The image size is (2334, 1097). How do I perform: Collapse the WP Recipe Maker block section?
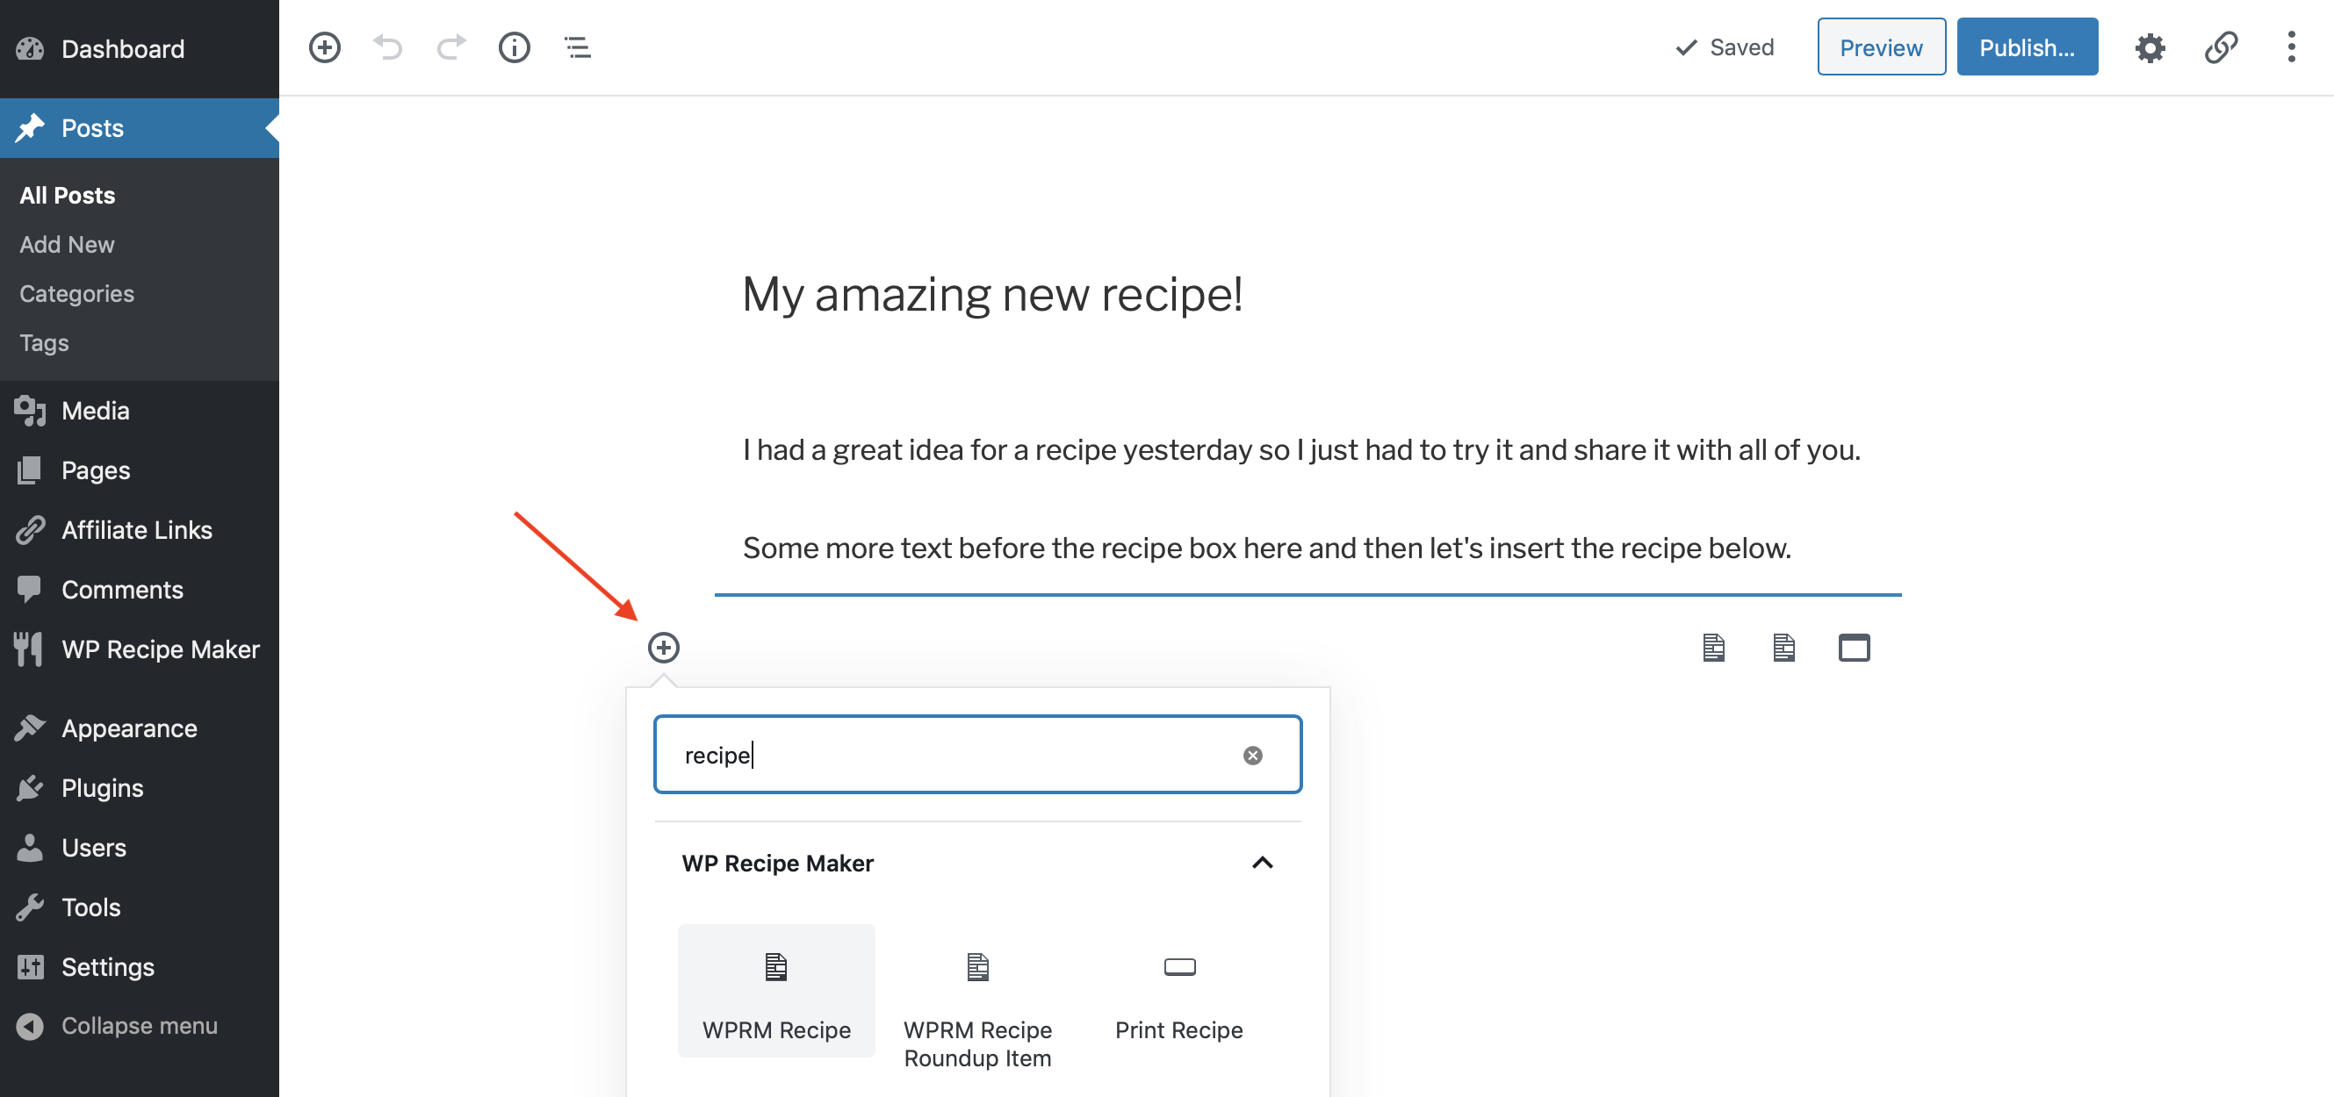(x=1262, y=863)
